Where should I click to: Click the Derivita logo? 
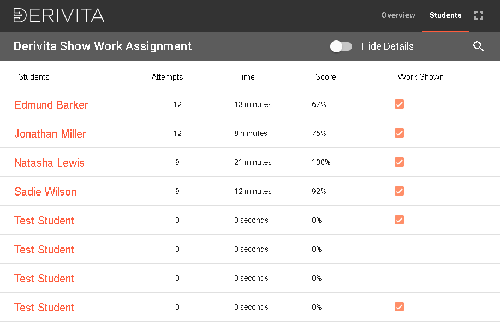pos(59,15)
